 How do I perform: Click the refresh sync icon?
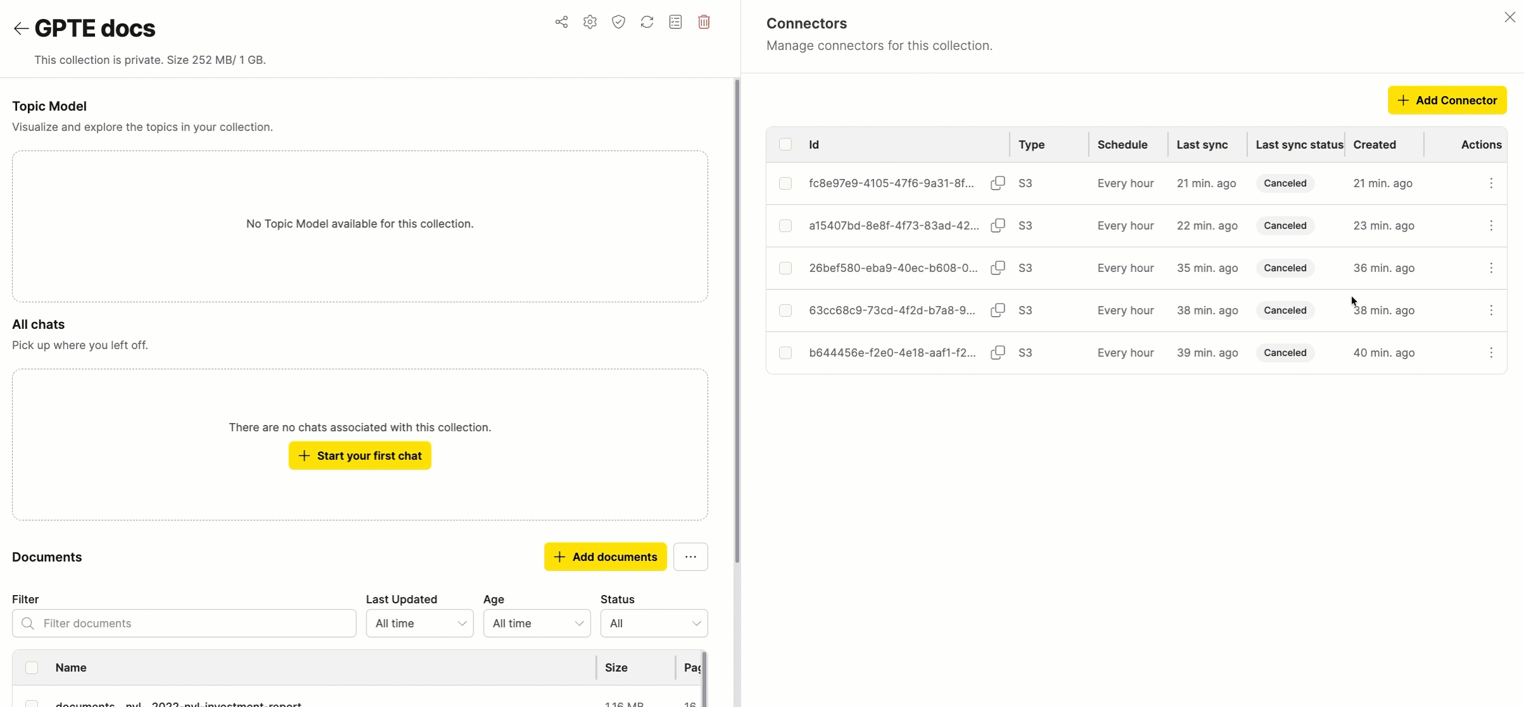[x=647, y=22]
